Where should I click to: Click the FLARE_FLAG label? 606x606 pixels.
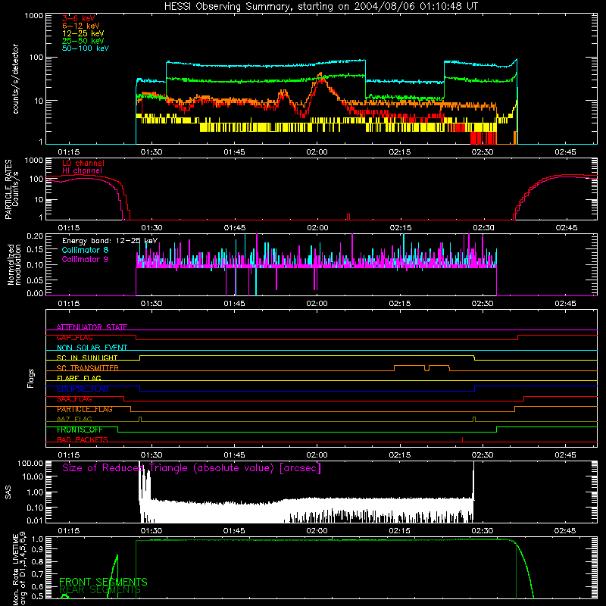coord(79,378)
